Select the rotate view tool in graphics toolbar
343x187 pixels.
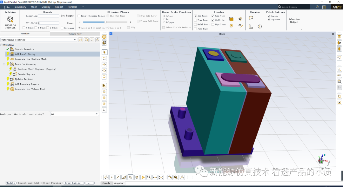pyautogui.click(x=104, y=59)
